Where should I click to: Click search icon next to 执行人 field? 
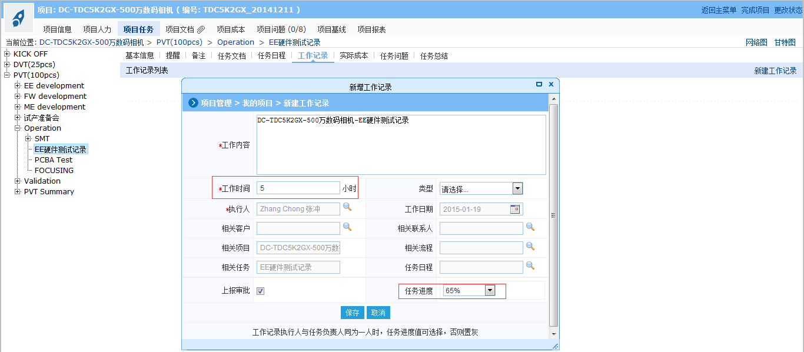347,207
